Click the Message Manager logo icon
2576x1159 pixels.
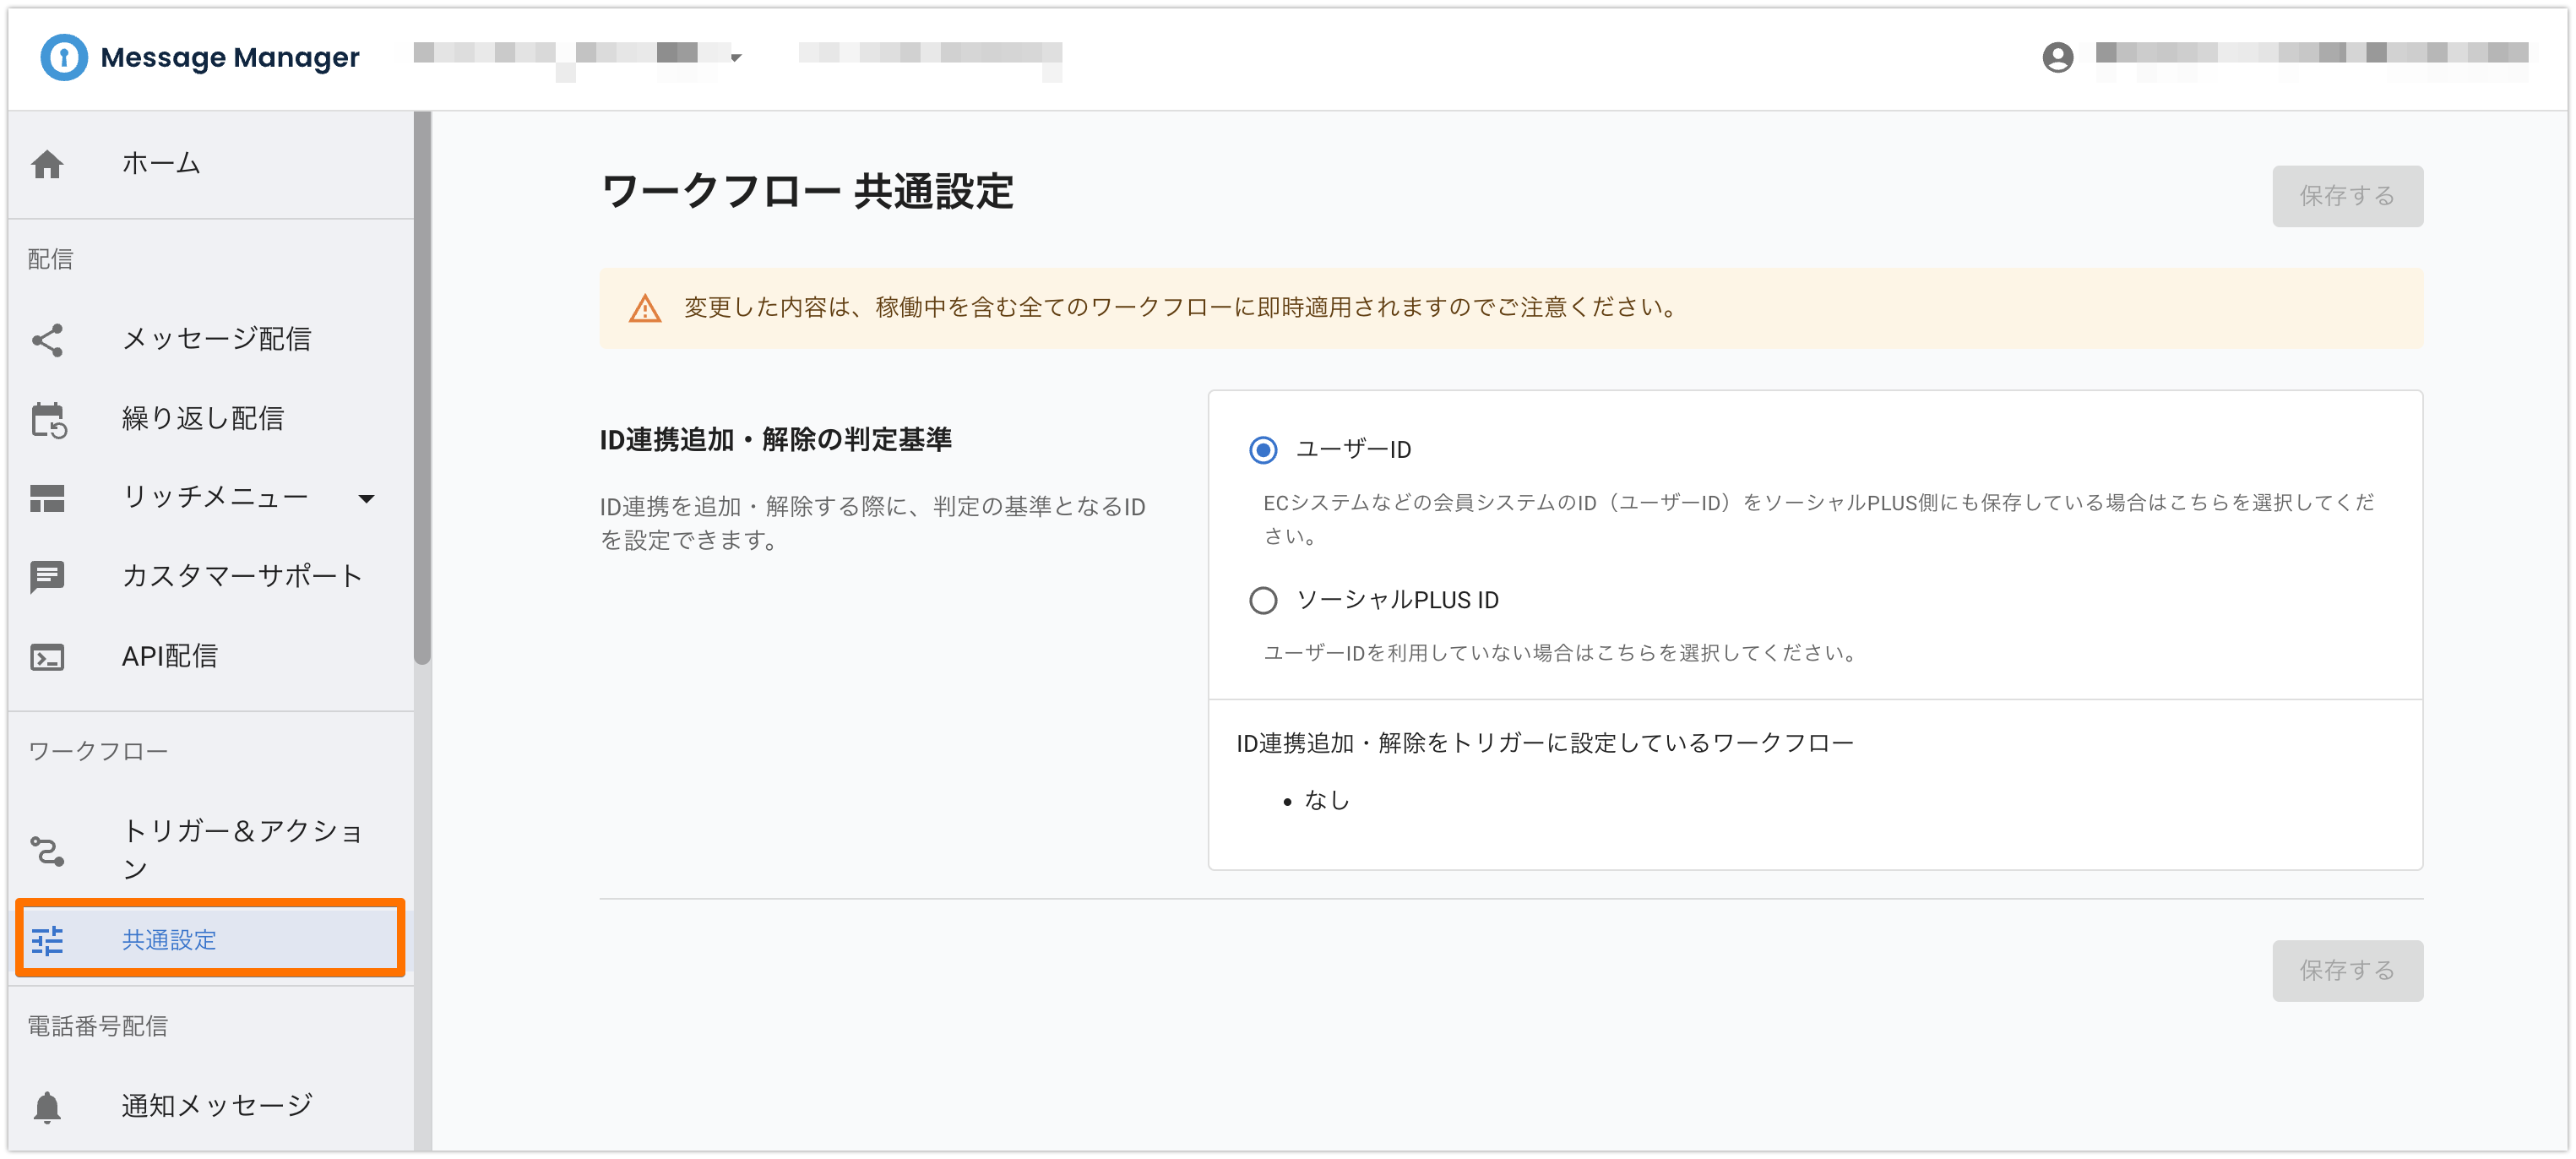tap(63, 57)
